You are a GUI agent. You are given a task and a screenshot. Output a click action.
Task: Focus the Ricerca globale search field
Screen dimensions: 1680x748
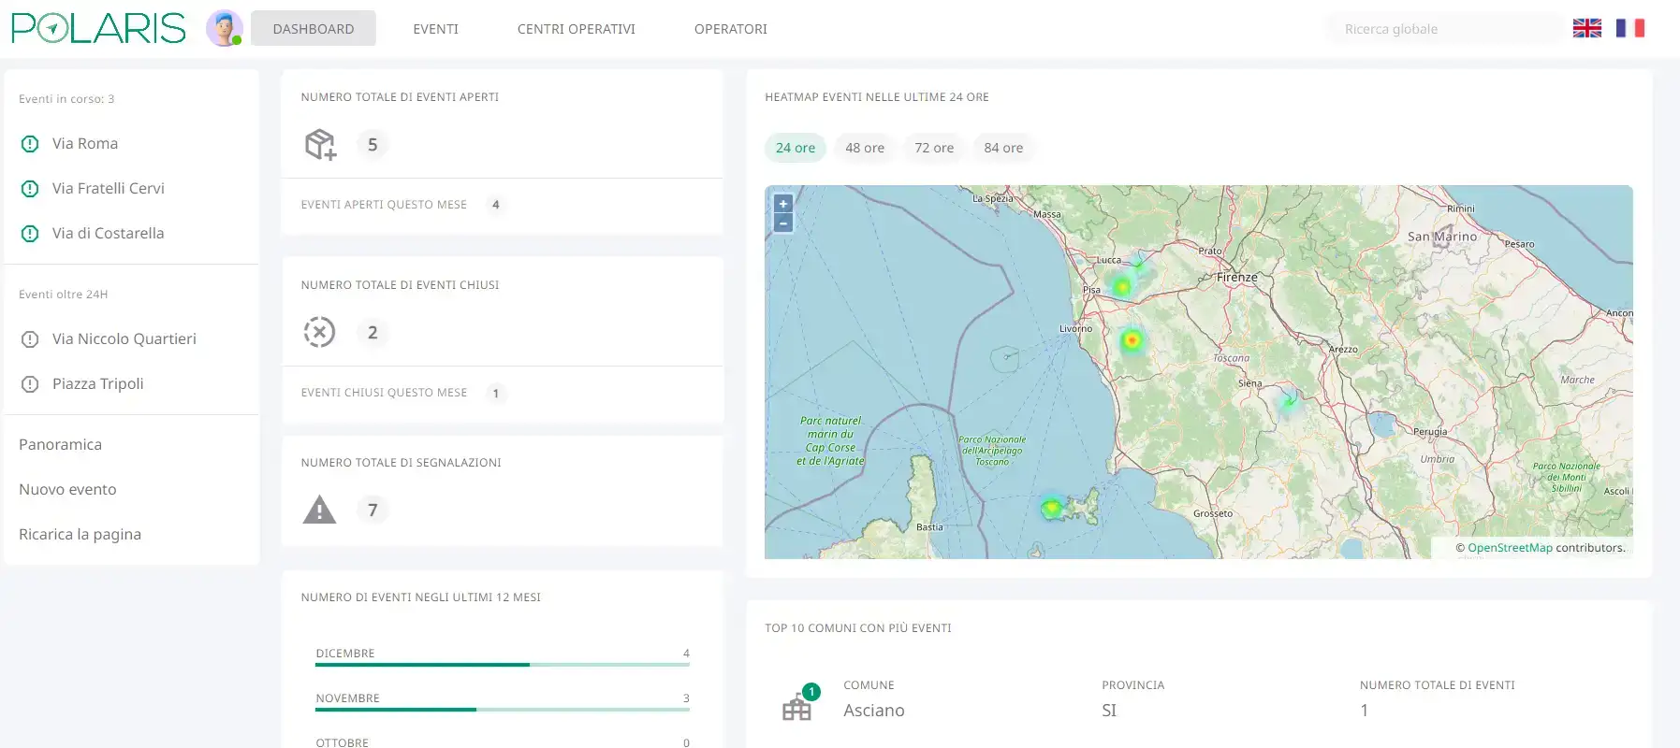pyautogui.click(x=1446, y=29)
